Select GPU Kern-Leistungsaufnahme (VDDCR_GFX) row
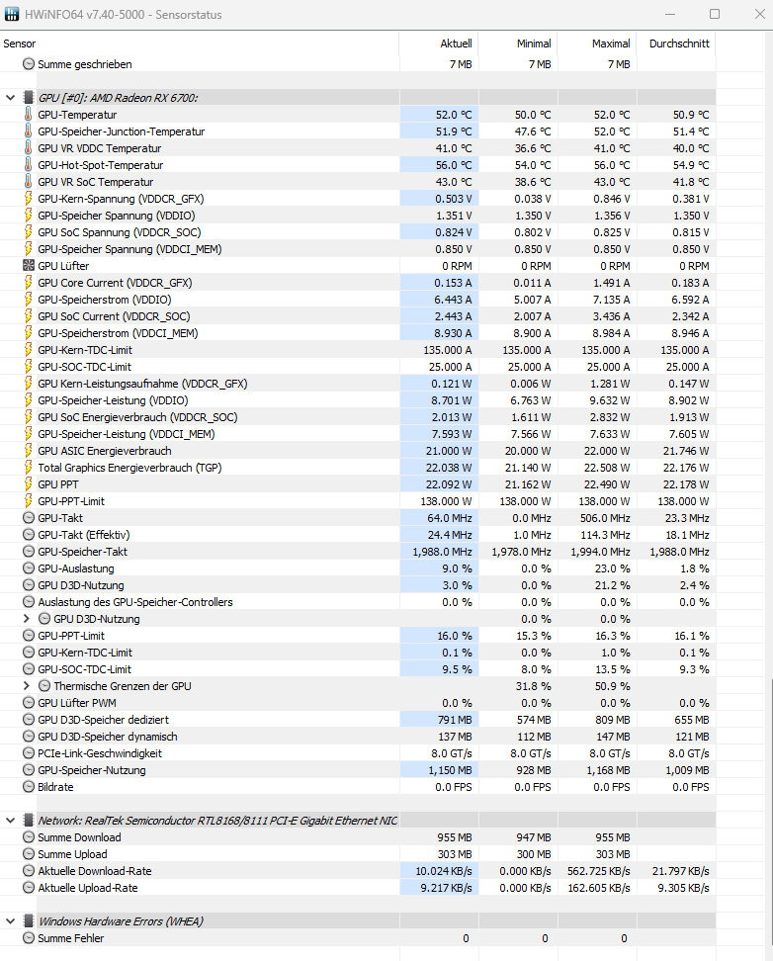The image size is (773, 961). click(x=358, y=384)
